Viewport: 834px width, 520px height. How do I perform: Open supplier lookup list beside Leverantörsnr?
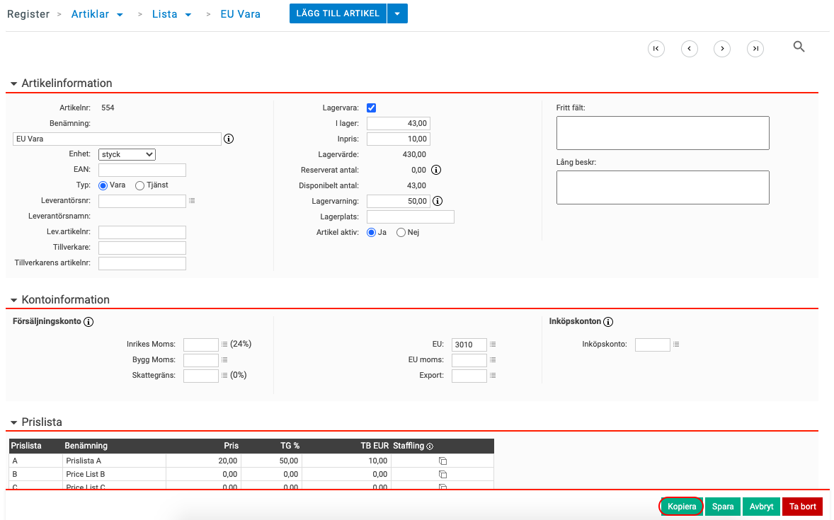192,201
